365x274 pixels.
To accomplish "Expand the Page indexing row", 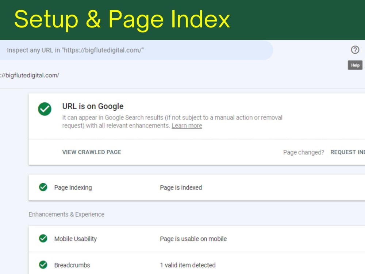I will pos(197,187).
